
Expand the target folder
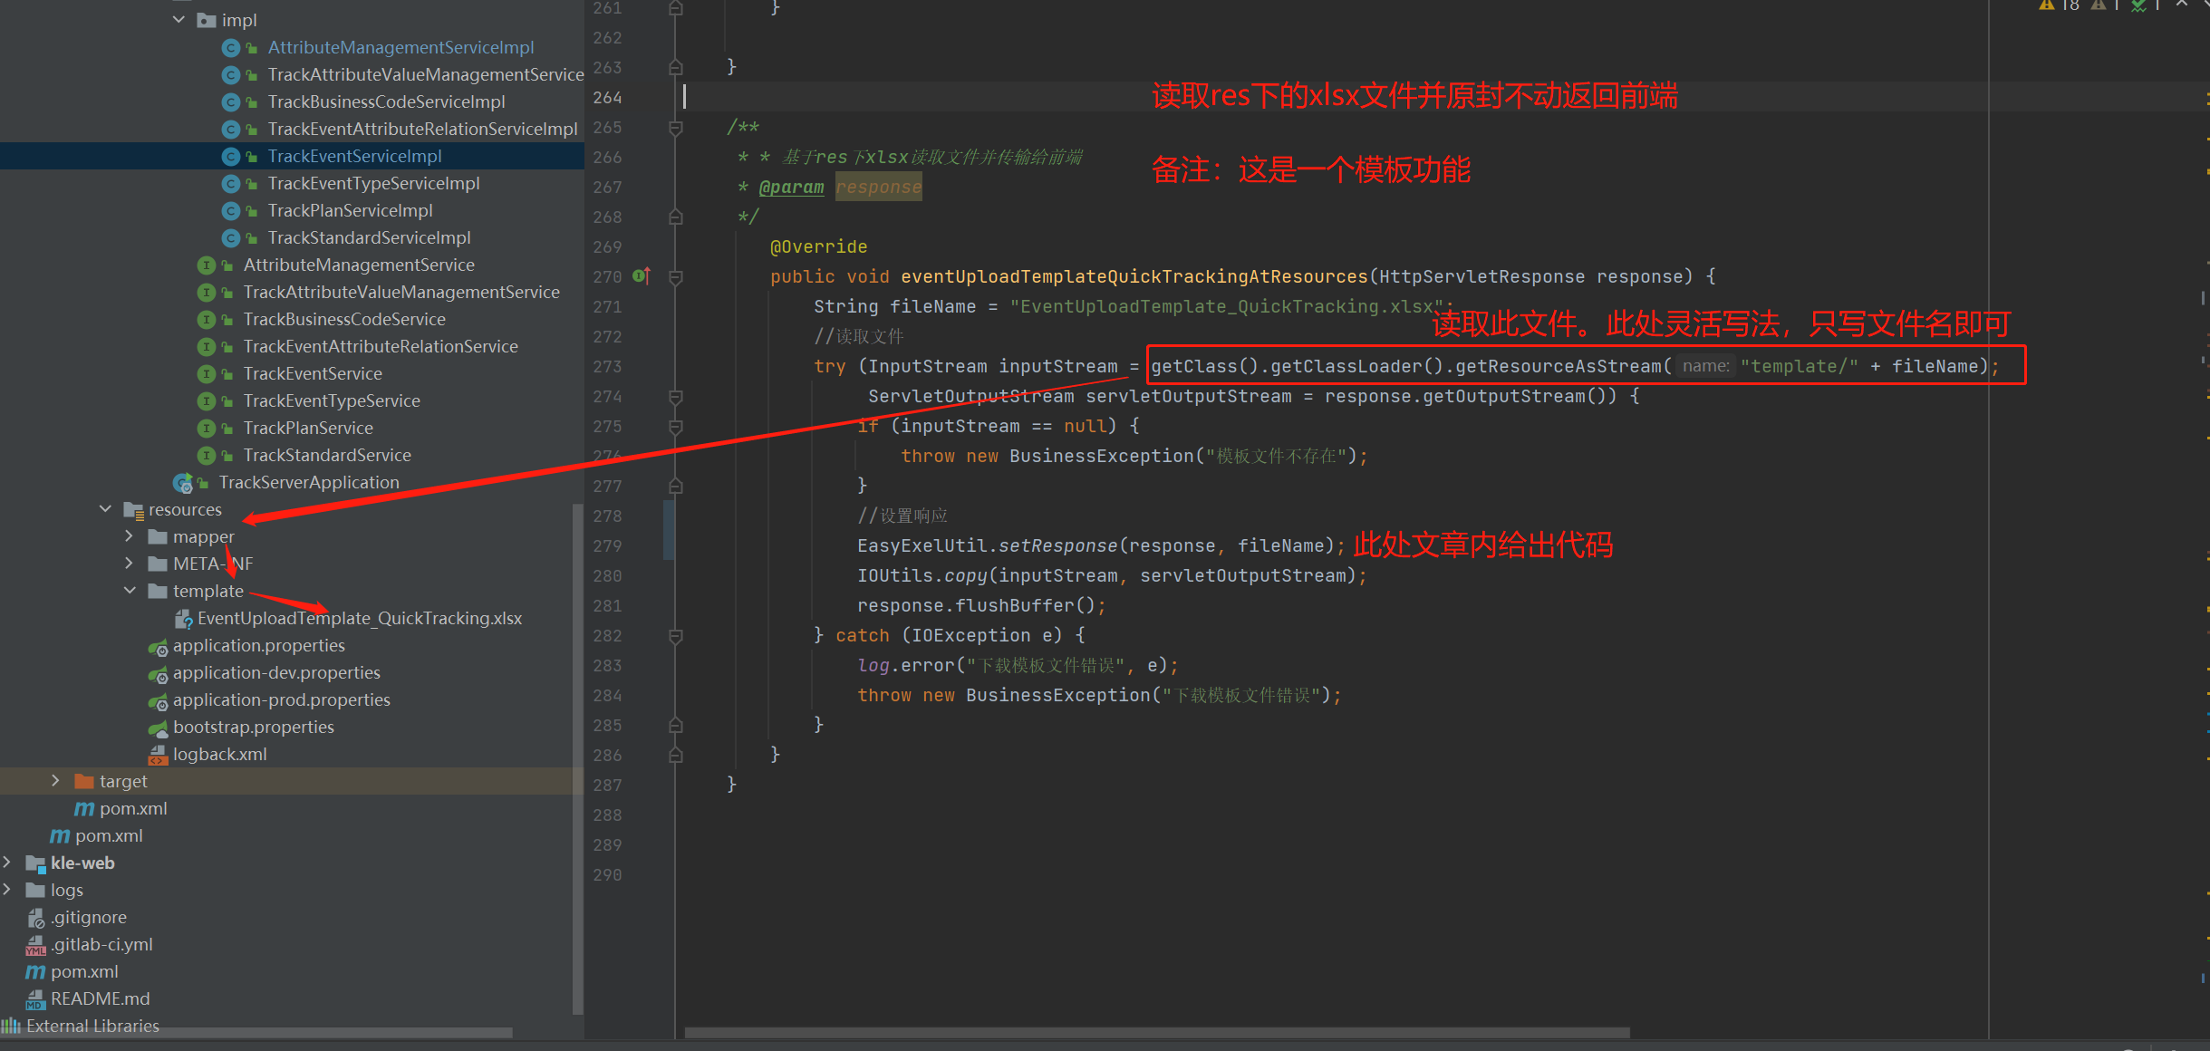55,781
